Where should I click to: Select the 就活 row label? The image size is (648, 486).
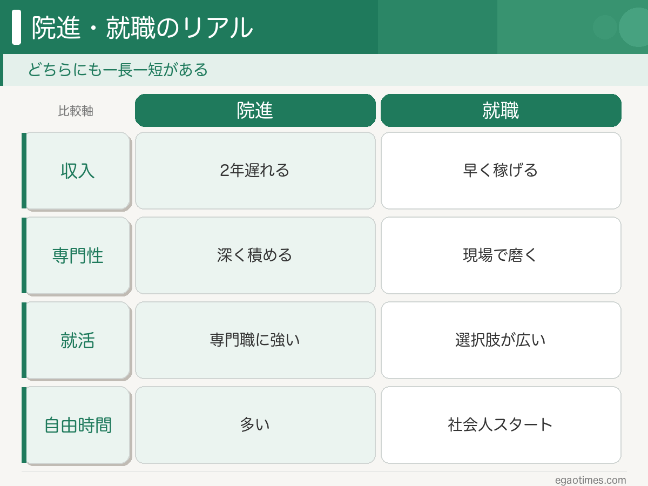click(x=78, y=340)
